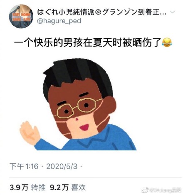Expand the tweet options chevron menu
183x195 pixels.
(172, 12)
